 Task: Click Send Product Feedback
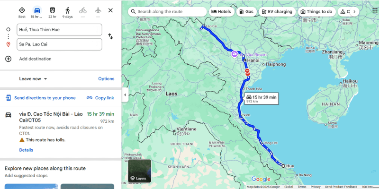[x=341, y=187]
